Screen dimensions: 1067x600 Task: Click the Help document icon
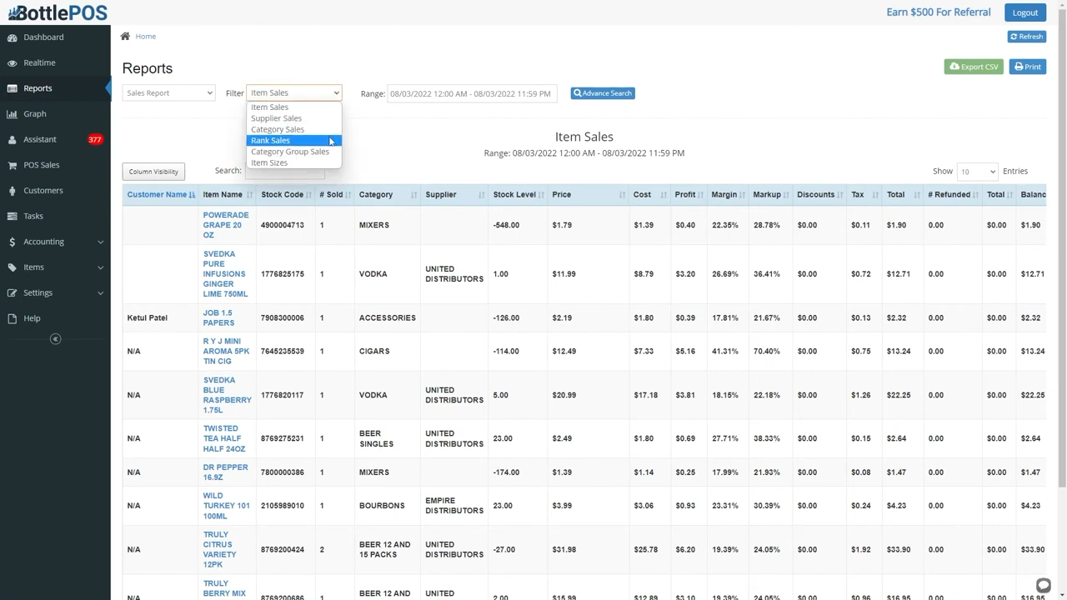12,318
